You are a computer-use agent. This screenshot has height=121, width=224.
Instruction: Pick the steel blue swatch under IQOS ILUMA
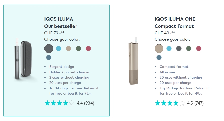point(49,57)
